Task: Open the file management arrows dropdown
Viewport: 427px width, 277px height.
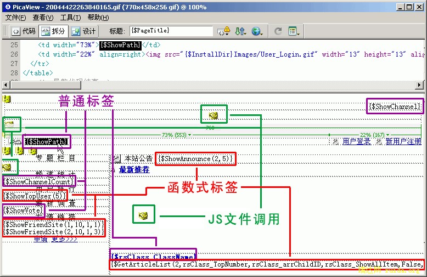Action: (240, 31)
